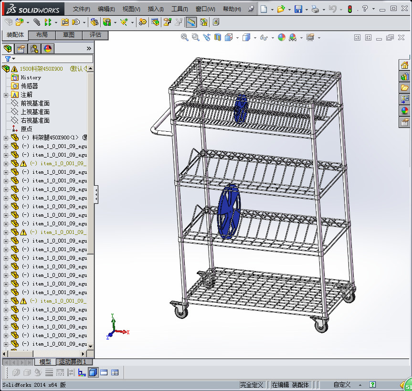Open the 帮助(H) menu
The height and width of the screenshot is (391, 412).
tap(232, 9)
